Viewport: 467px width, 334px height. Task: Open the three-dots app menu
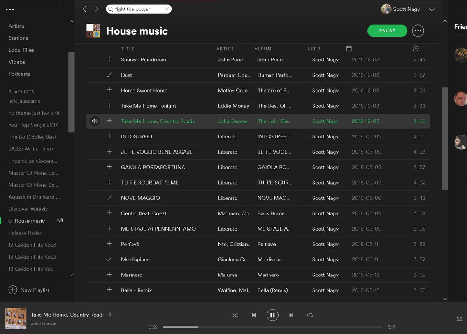click(x=10, y=9)
